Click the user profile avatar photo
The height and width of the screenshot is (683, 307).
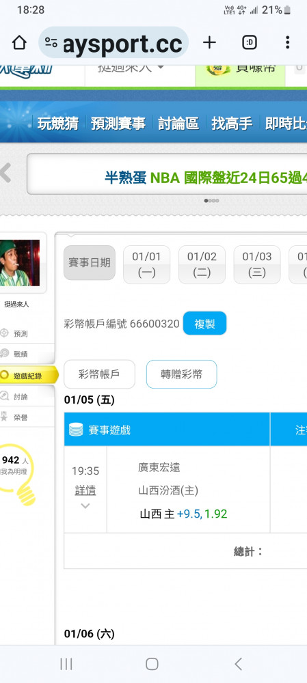point(20,263)
